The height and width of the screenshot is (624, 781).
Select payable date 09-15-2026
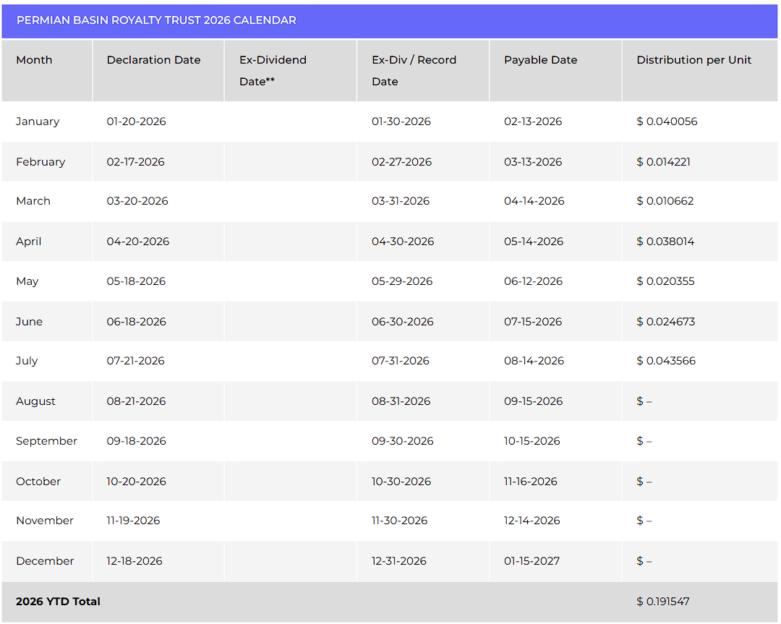coord(534,401)
